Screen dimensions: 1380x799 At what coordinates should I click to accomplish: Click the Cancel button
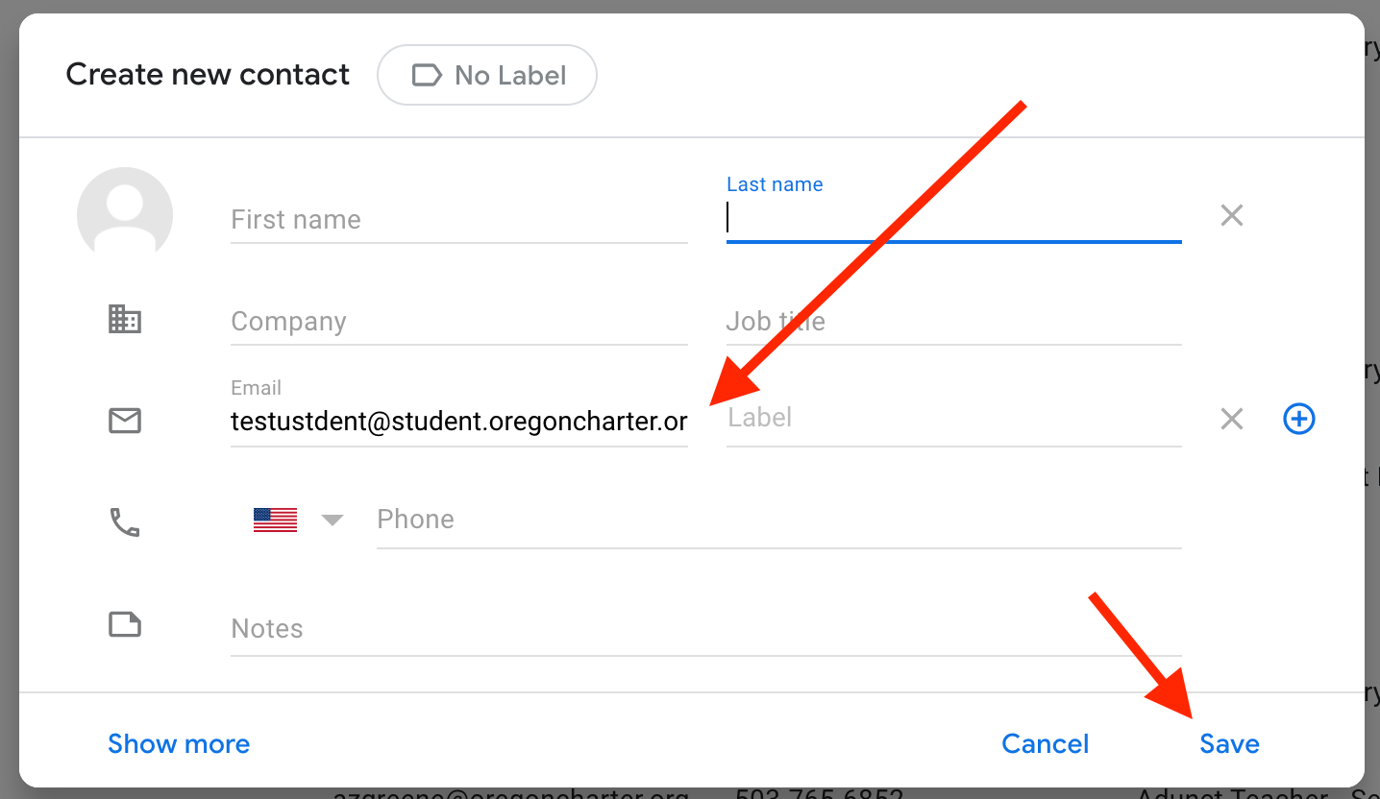coord(1046,744)
